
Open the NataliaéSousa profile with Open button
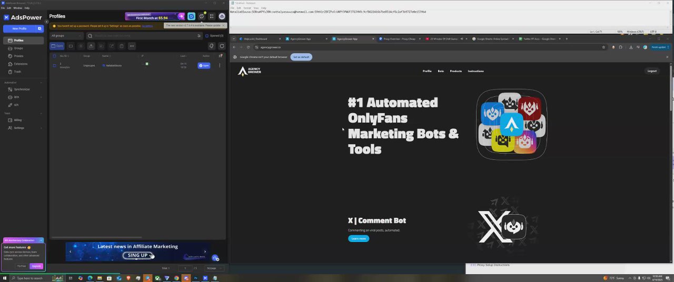click(x=204, y=65)
